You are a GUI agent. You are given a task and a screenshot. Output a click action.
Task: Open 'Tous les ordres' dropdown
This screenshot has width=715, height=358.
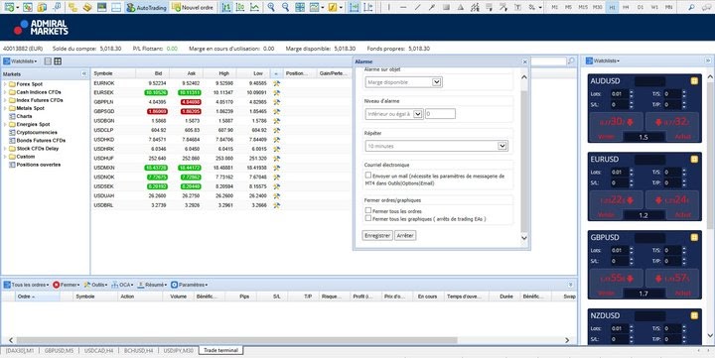(x=26, y=285)
